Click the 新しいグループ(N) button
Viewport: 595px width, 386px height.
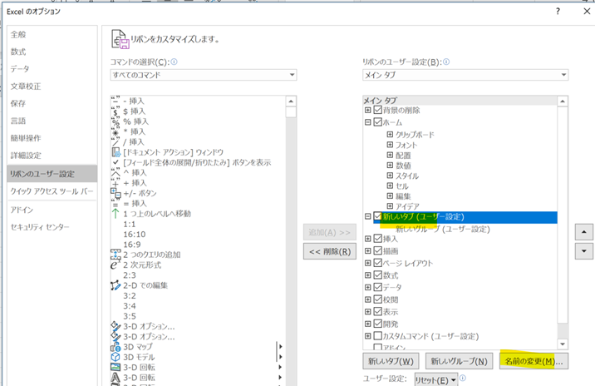coord(459,361)
